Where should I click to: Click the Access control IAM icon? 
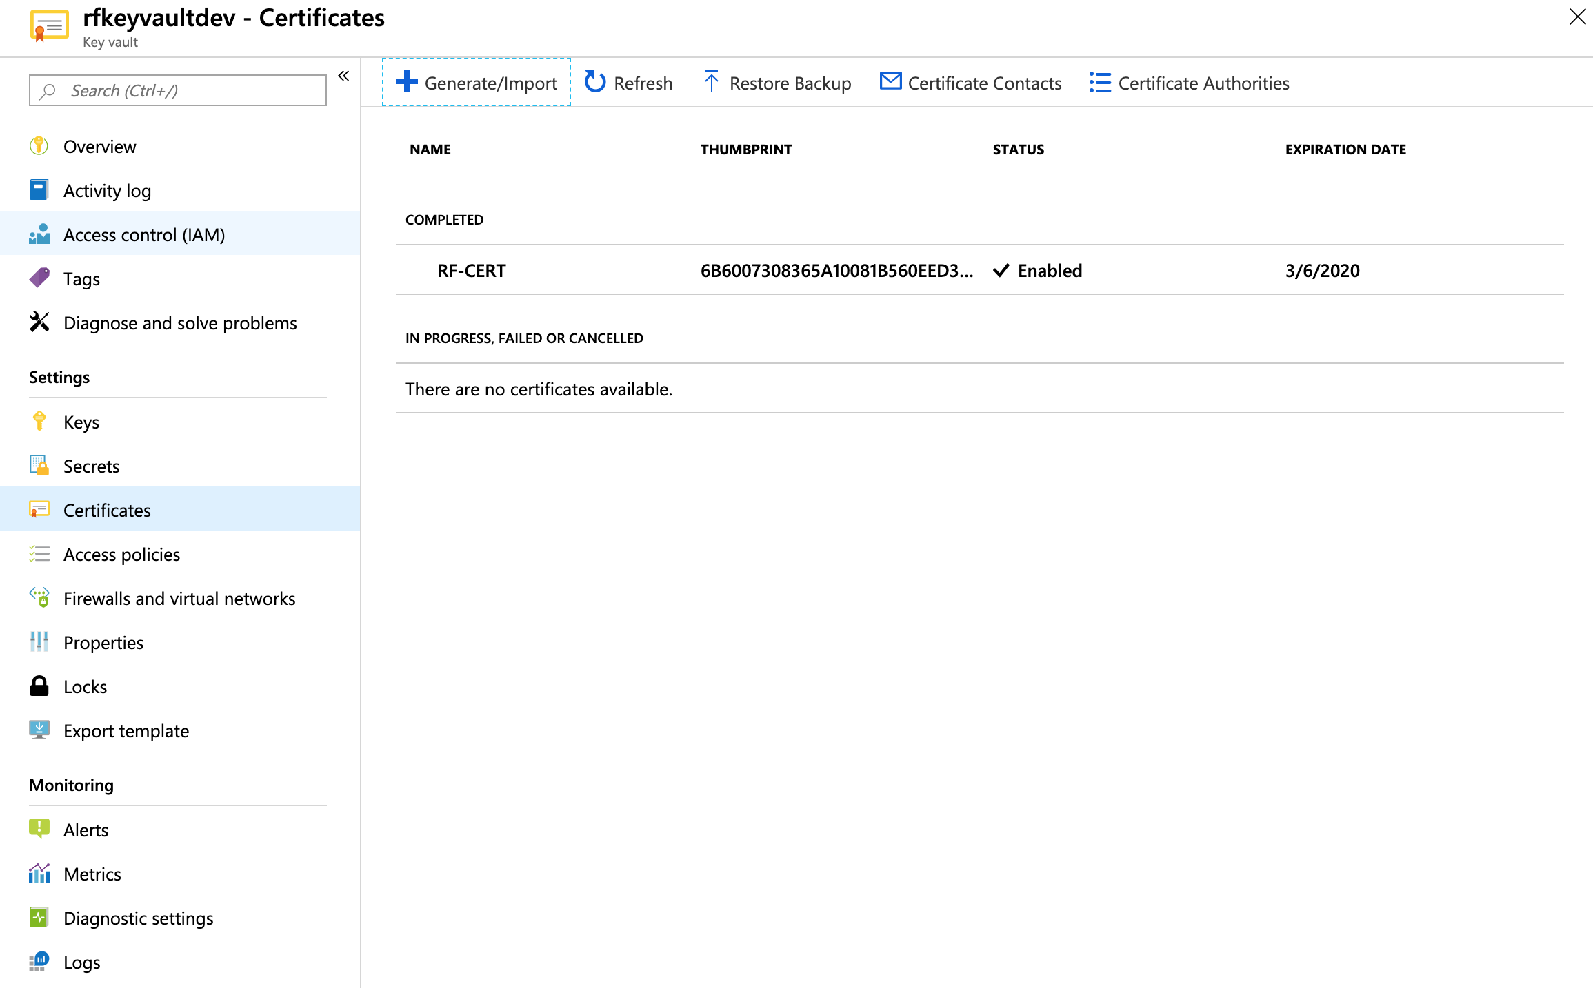coord(39,234)
